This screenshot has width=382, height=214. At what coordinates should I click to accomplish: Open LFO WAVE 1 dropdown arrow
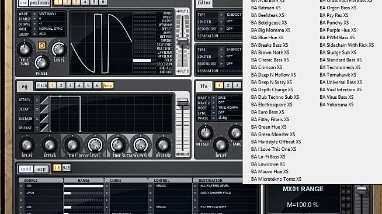pos(214,98)
